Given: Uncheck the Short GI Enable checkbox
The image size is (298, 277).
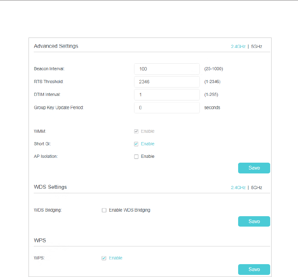Looking at the screenshot, I should coord(136,144).
